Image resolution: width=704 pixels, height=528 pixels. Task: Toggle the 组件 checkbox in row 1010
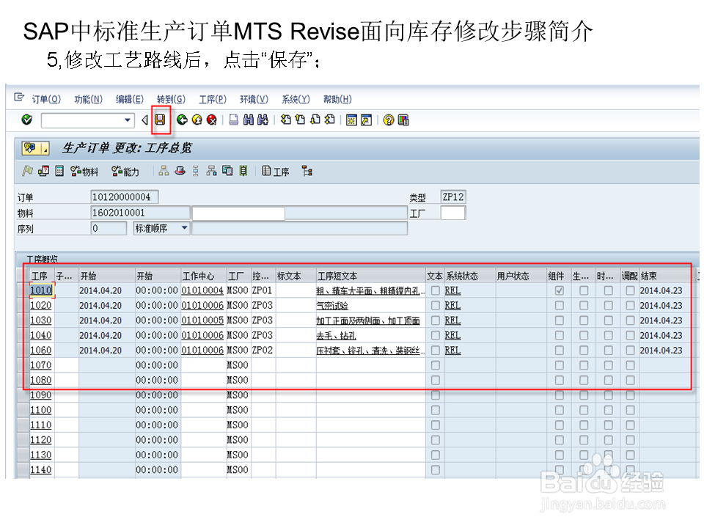click(x=559, y=290)
